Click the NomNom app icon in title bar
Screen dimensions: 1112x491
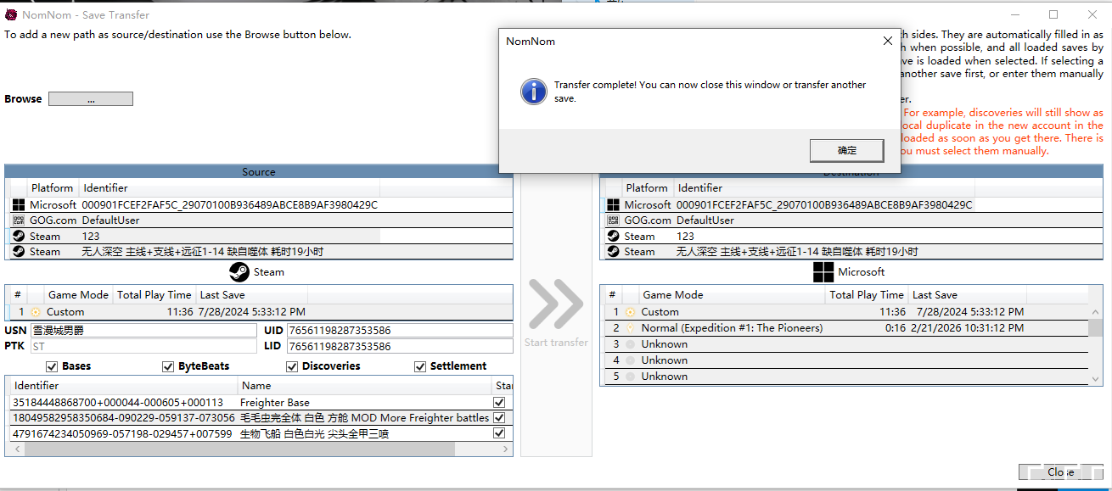pyautogui.click(x=11, y=14)
